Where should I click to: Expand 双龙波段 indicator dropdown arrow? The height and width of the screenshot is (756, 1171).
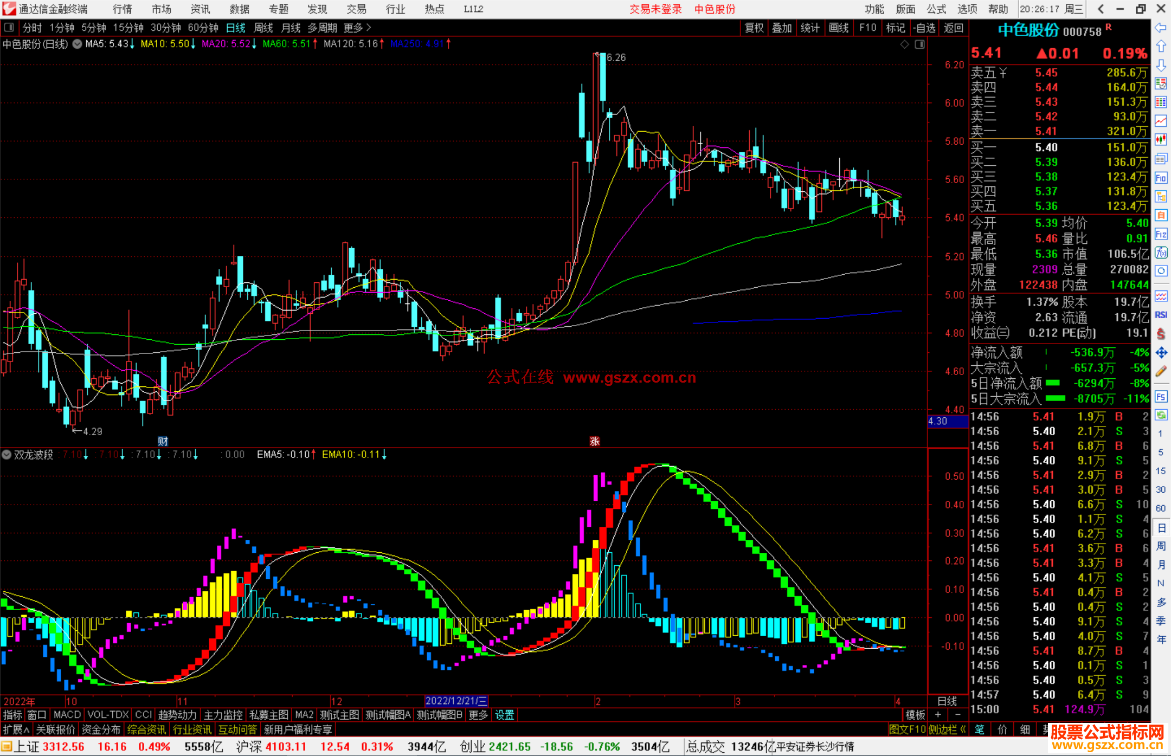coord(7,455)
